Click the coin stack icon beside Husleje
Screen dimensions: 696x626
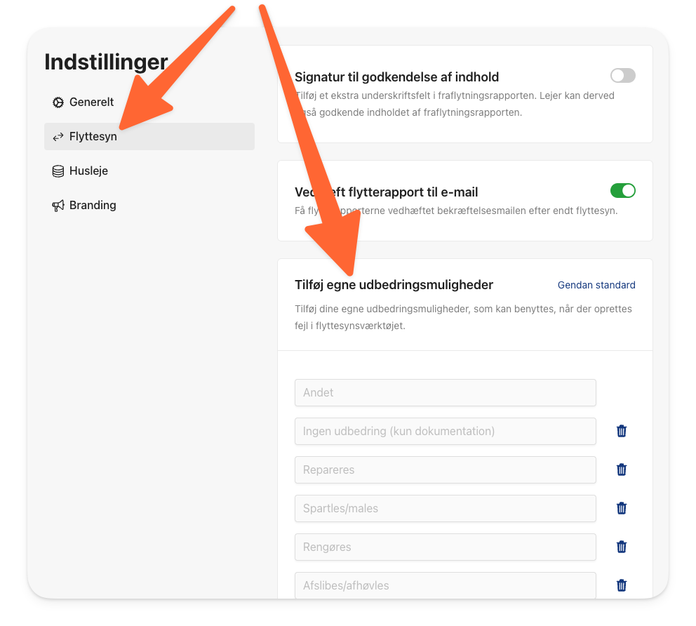58,171
